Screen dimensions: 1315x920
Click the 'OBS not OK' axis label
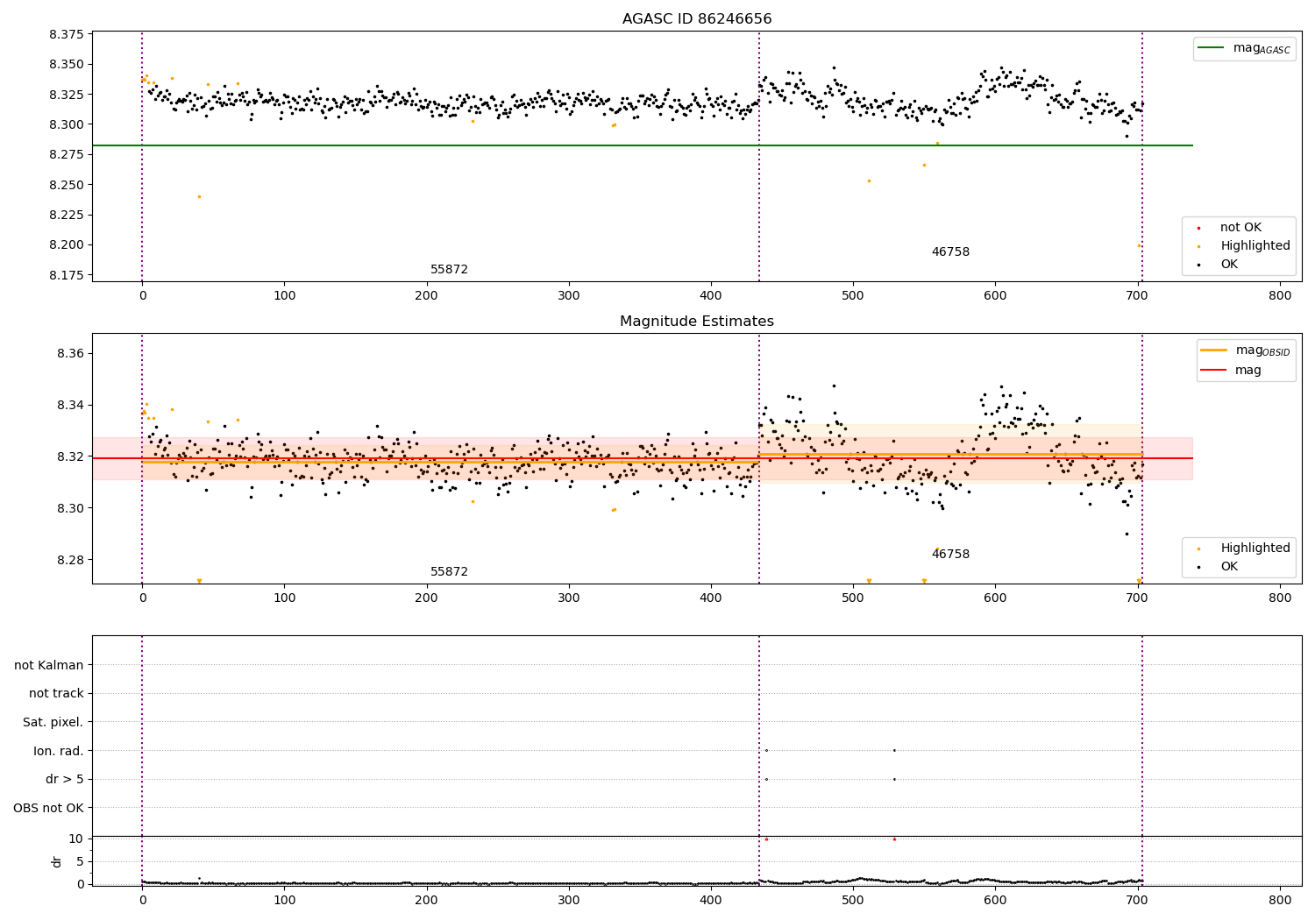click(x=49, y=808)
